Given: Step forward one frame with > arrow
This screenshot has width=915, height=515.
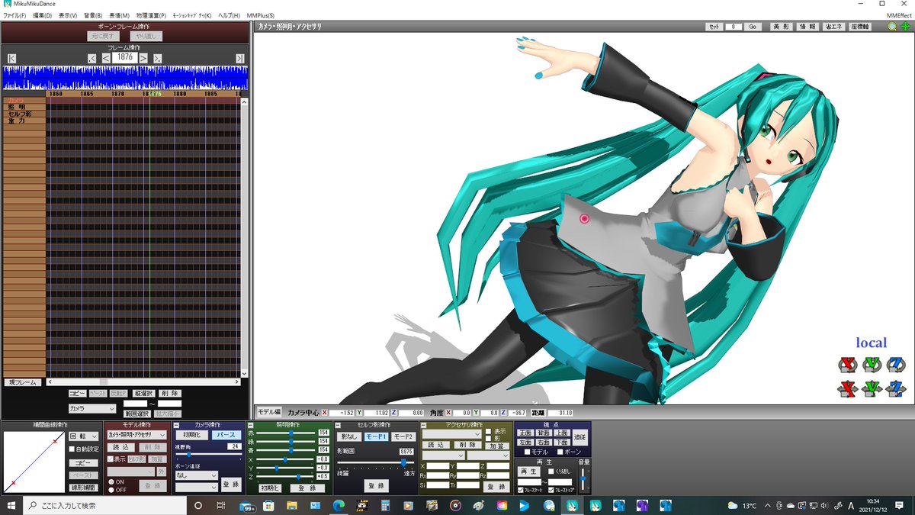Looking at the screenshot, I should tap(143, 58).
